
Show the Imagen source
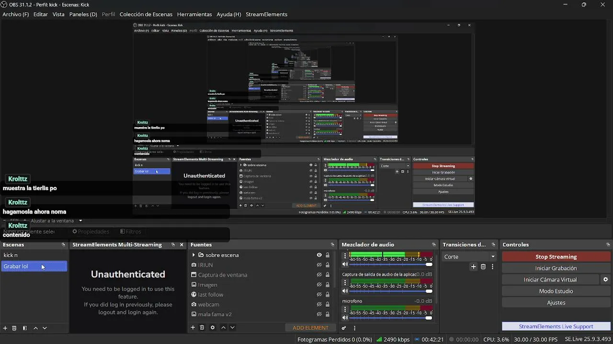[319, 285]
